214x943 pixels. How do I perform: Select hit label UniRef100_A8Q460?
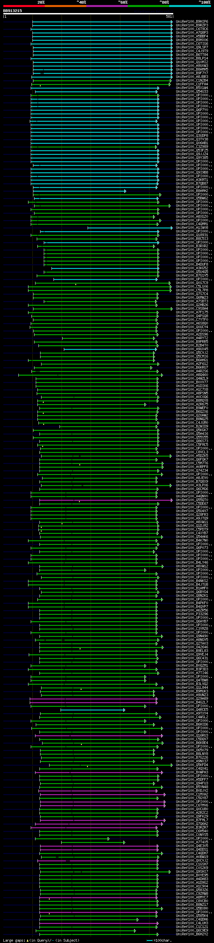[192, 375]
